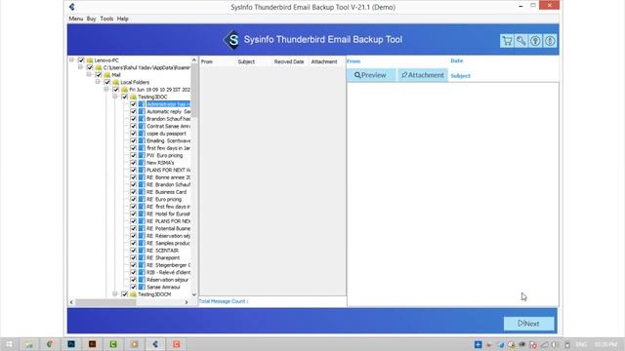The image size is (625, 351).
Task: Switch to the Attachment tab
Action: [x=423, y=75]
